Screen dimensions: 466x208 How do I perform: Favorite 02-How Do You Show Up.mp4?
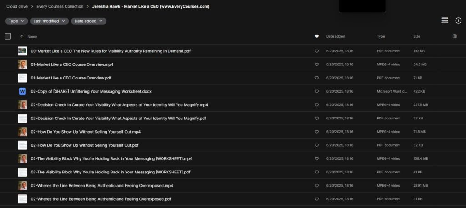tap(317, 132)
